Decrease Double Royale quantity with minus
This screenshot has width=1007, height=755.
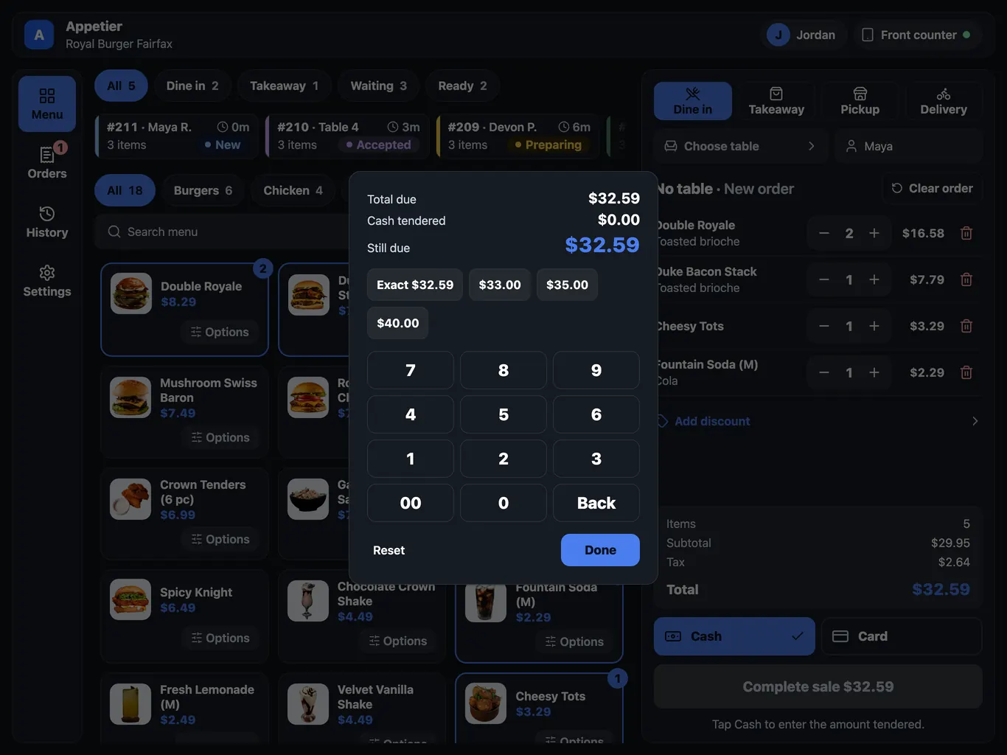(x=824, y=233)
